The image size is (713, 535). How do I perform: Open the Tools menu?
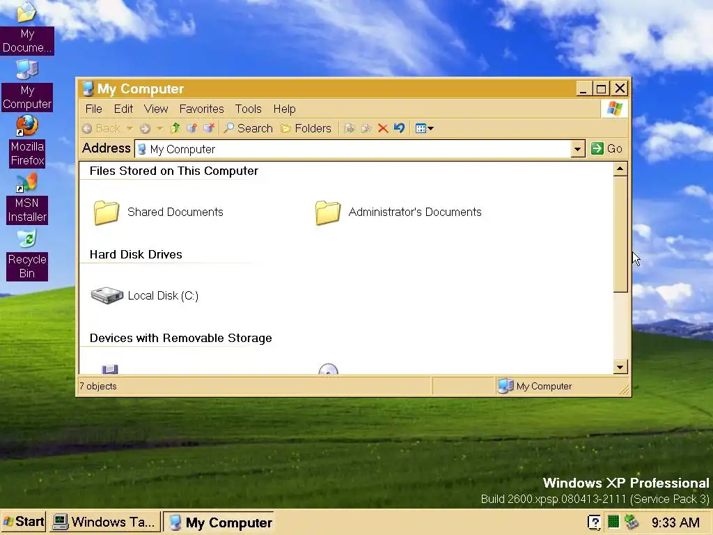pos(249,109)
